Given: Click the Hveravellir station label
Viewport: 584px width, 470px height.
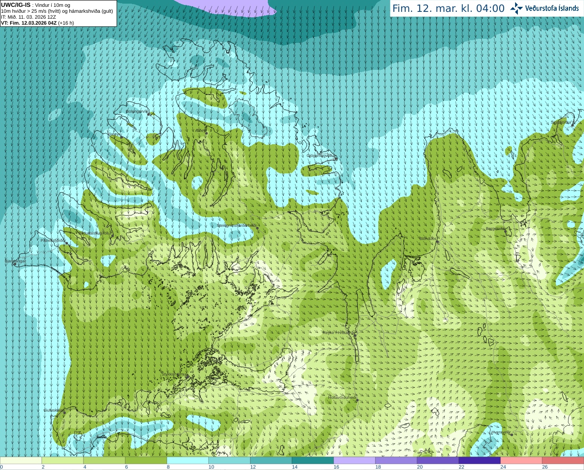Looking at the screenshot, I should 501,432.
